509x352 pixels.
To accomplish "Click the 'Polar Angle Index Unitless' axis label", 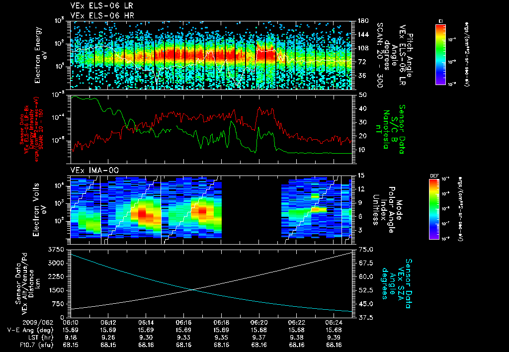I will (x=384, y=210).
